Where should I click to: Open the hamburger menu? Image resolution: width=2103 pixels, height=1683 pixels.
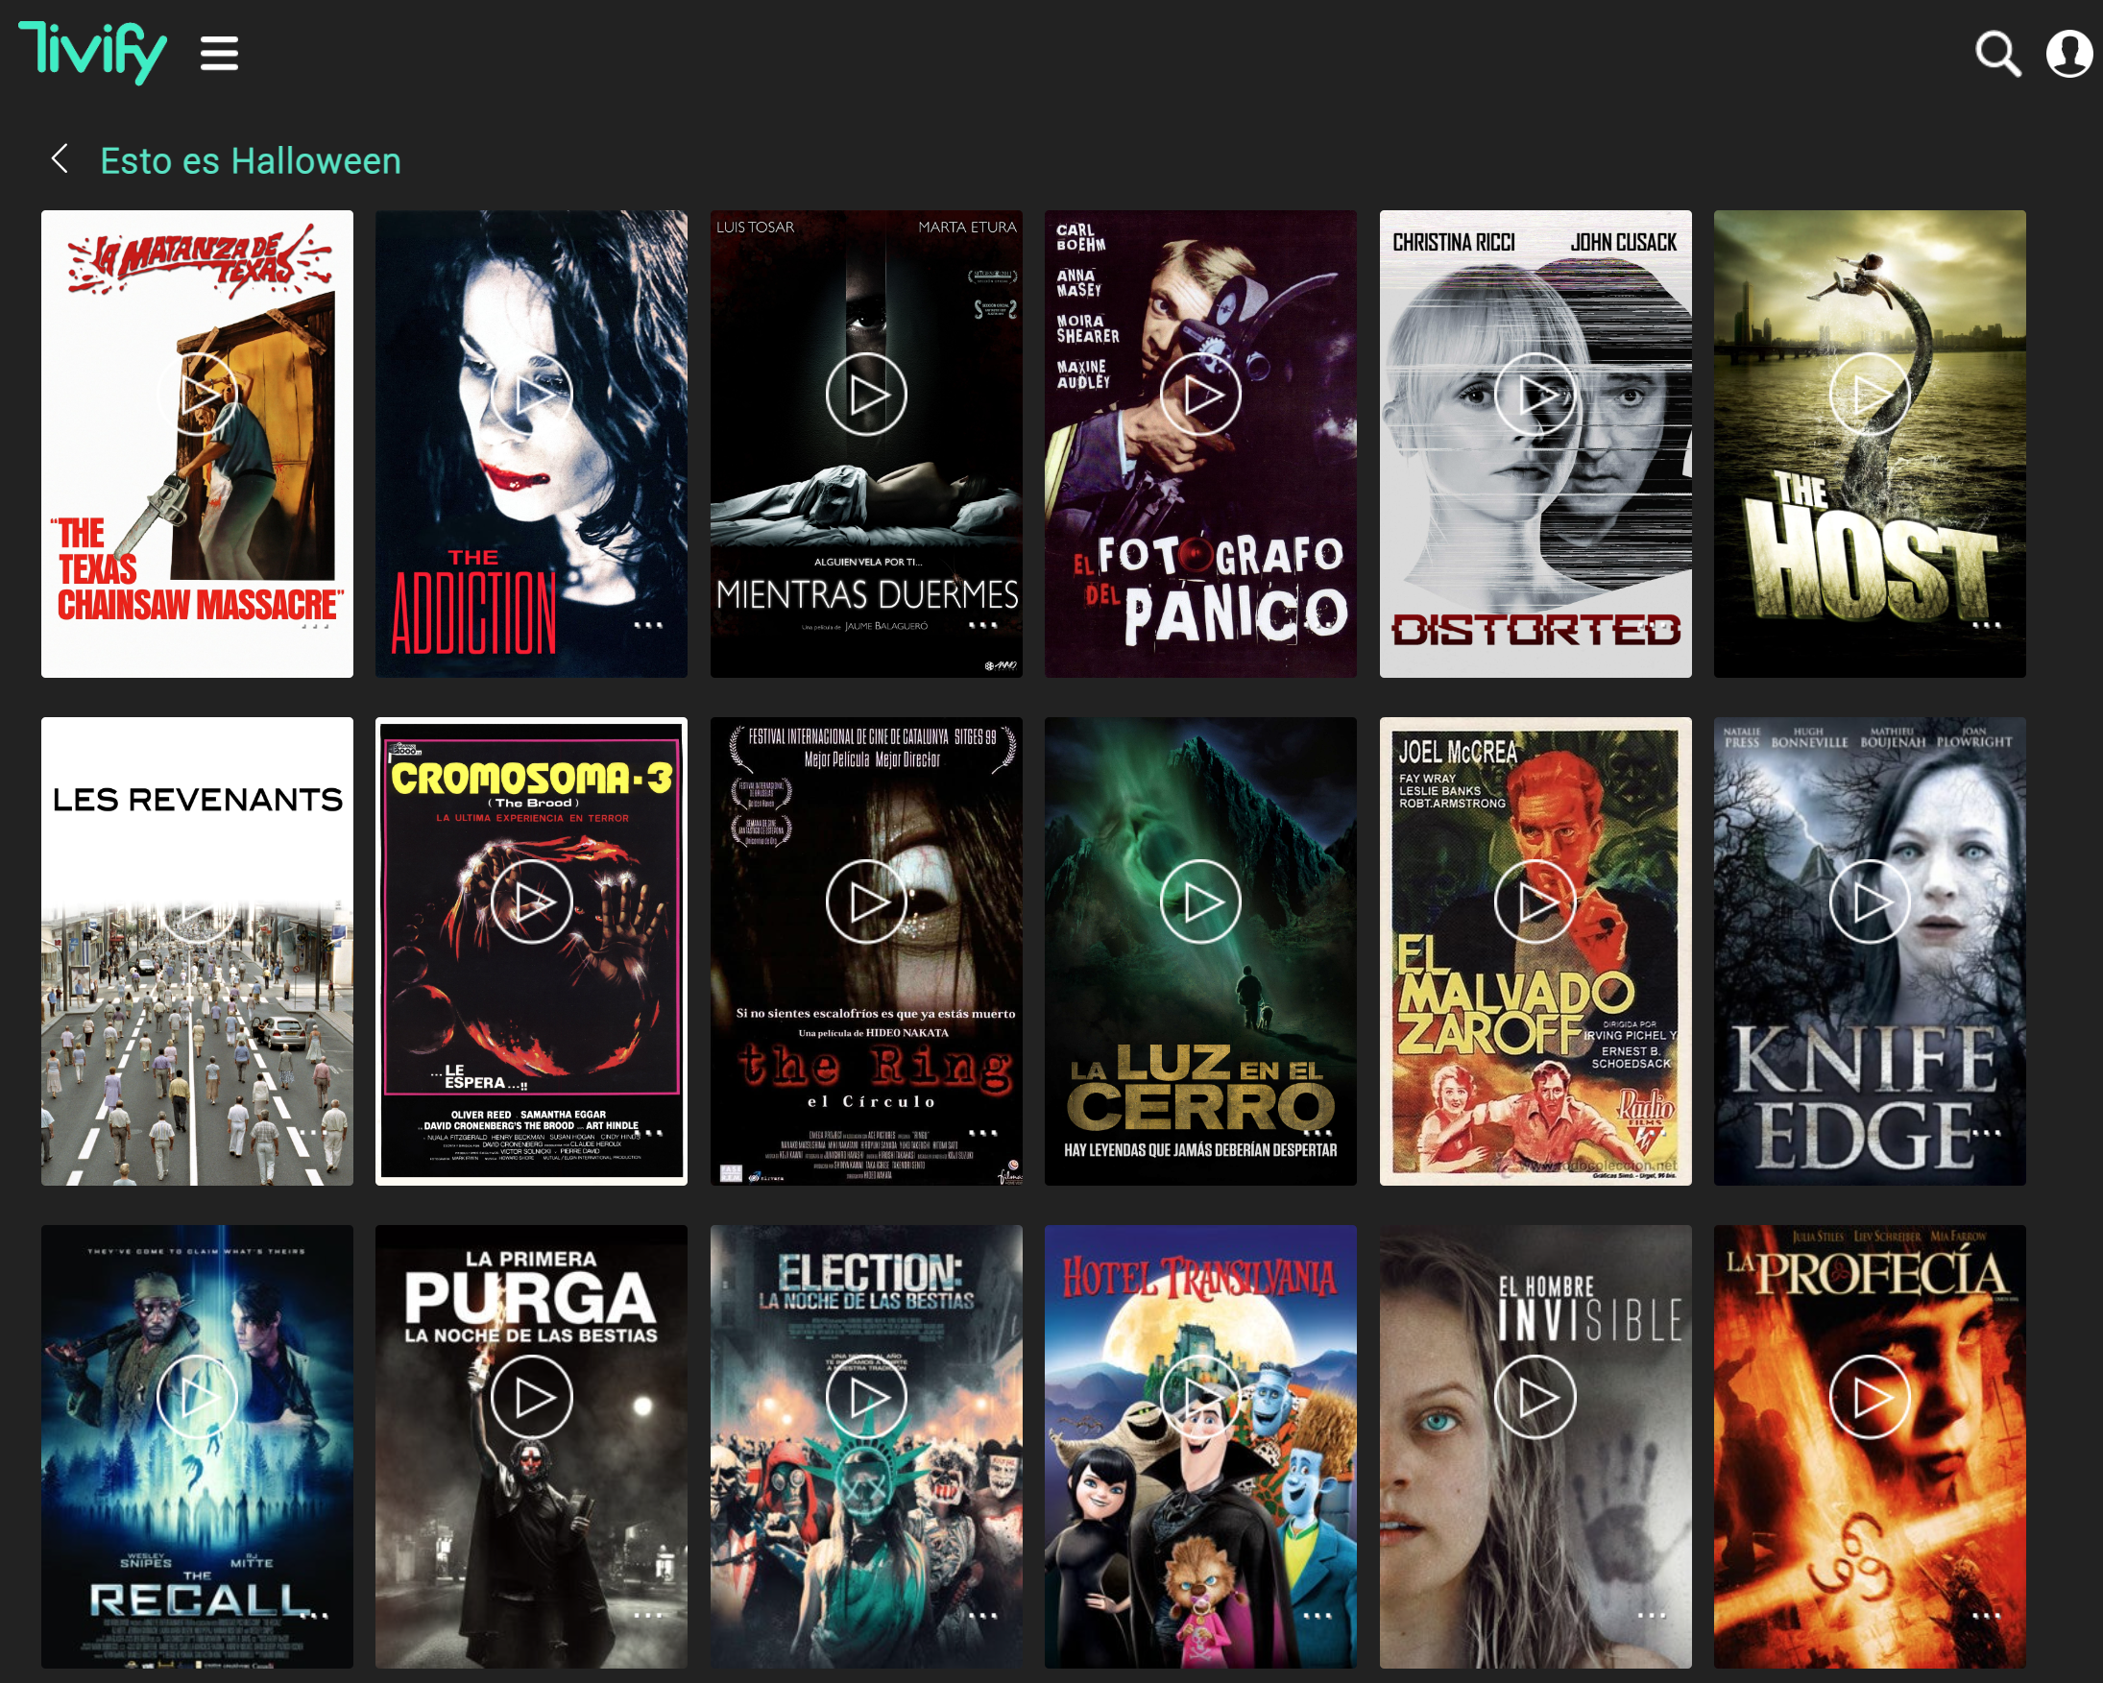219,54
